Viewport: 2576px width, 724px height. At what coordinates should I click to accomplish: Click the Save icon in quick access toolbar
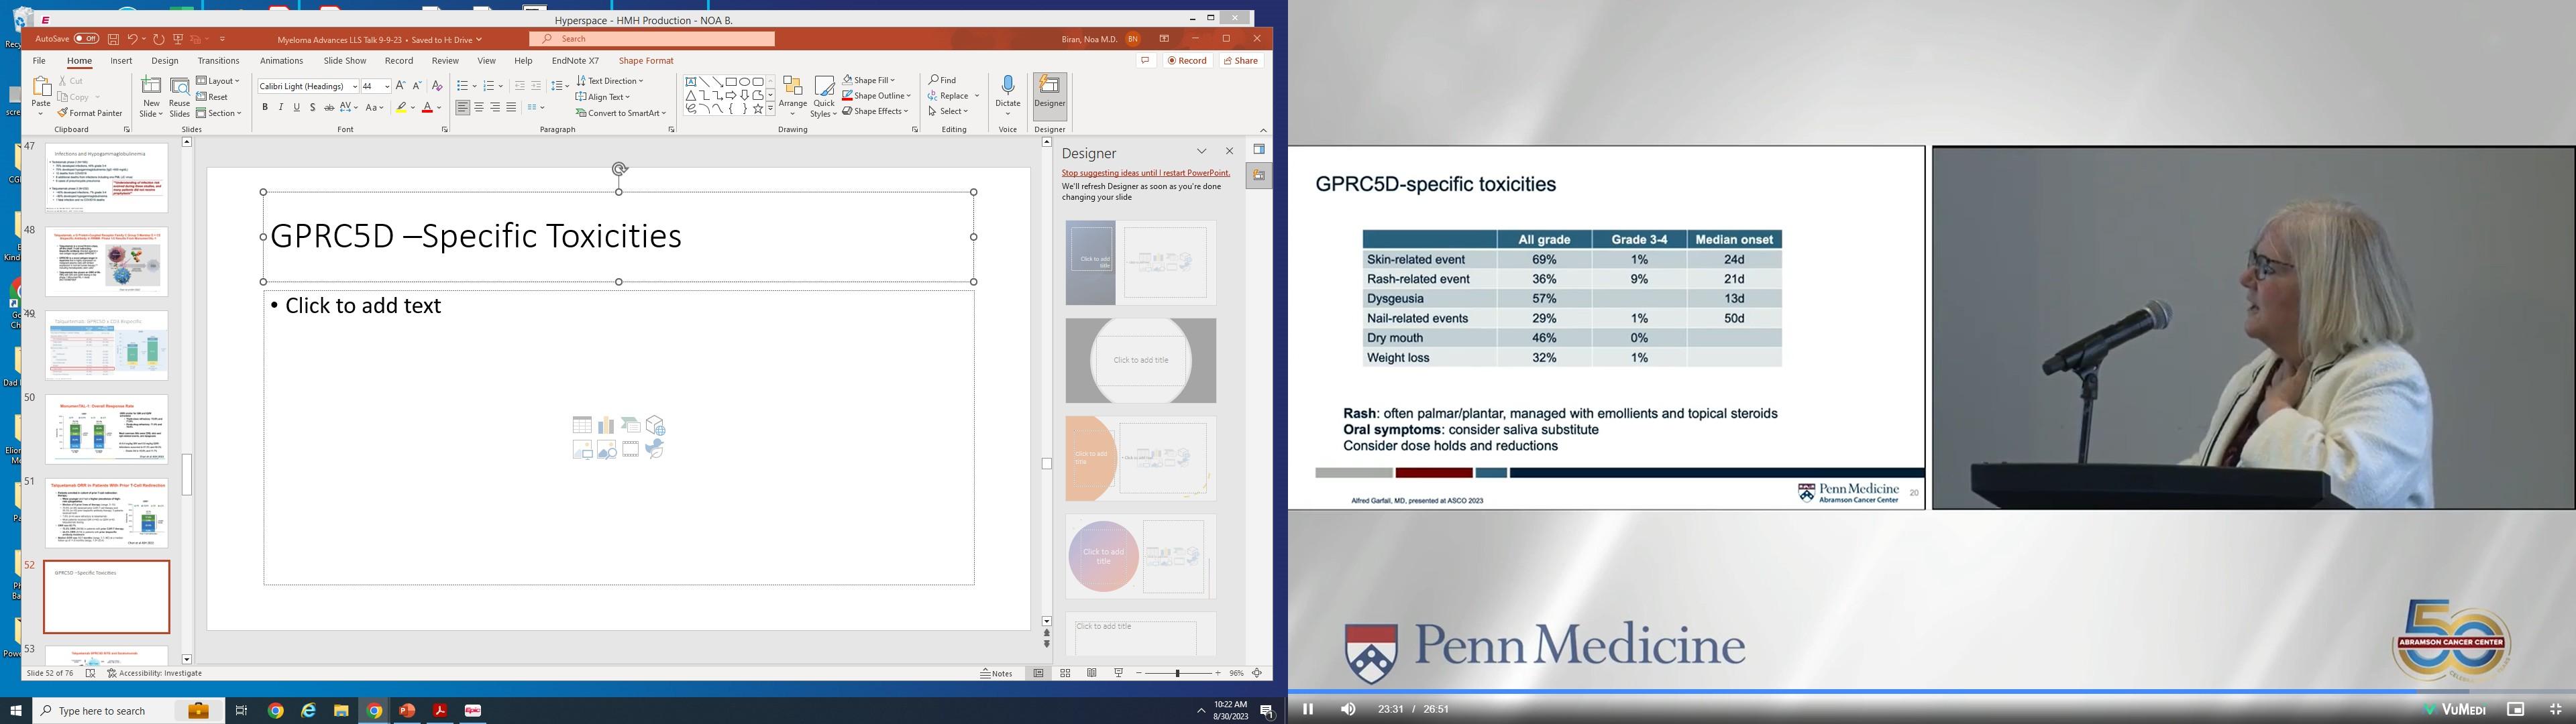click(x=113, y=39)
